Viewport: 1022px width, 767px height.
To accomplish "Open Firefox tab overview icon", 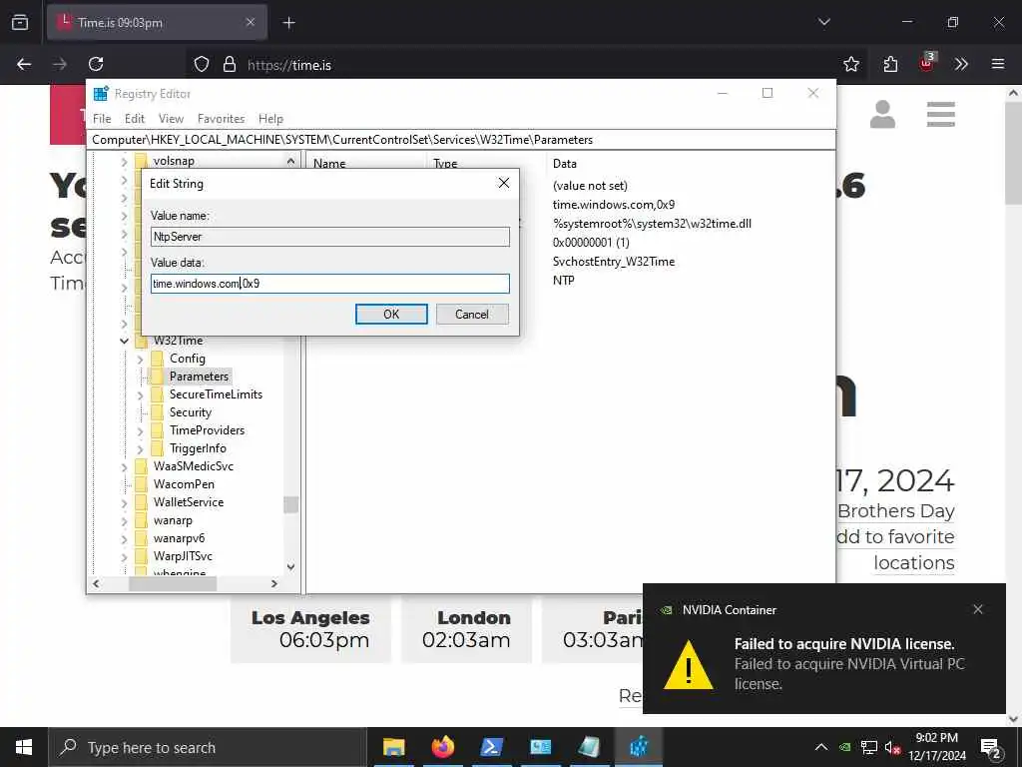I will pyautogui.click(x=20, y=23).
